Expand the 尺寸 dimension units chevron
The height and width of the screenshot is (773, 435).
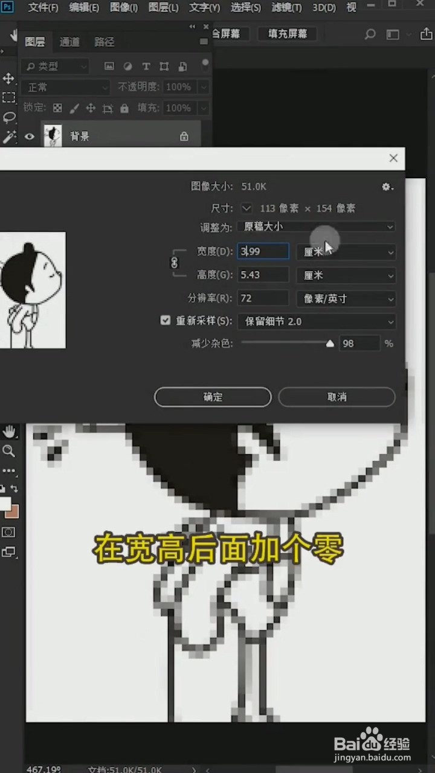[x=246, y=208]
